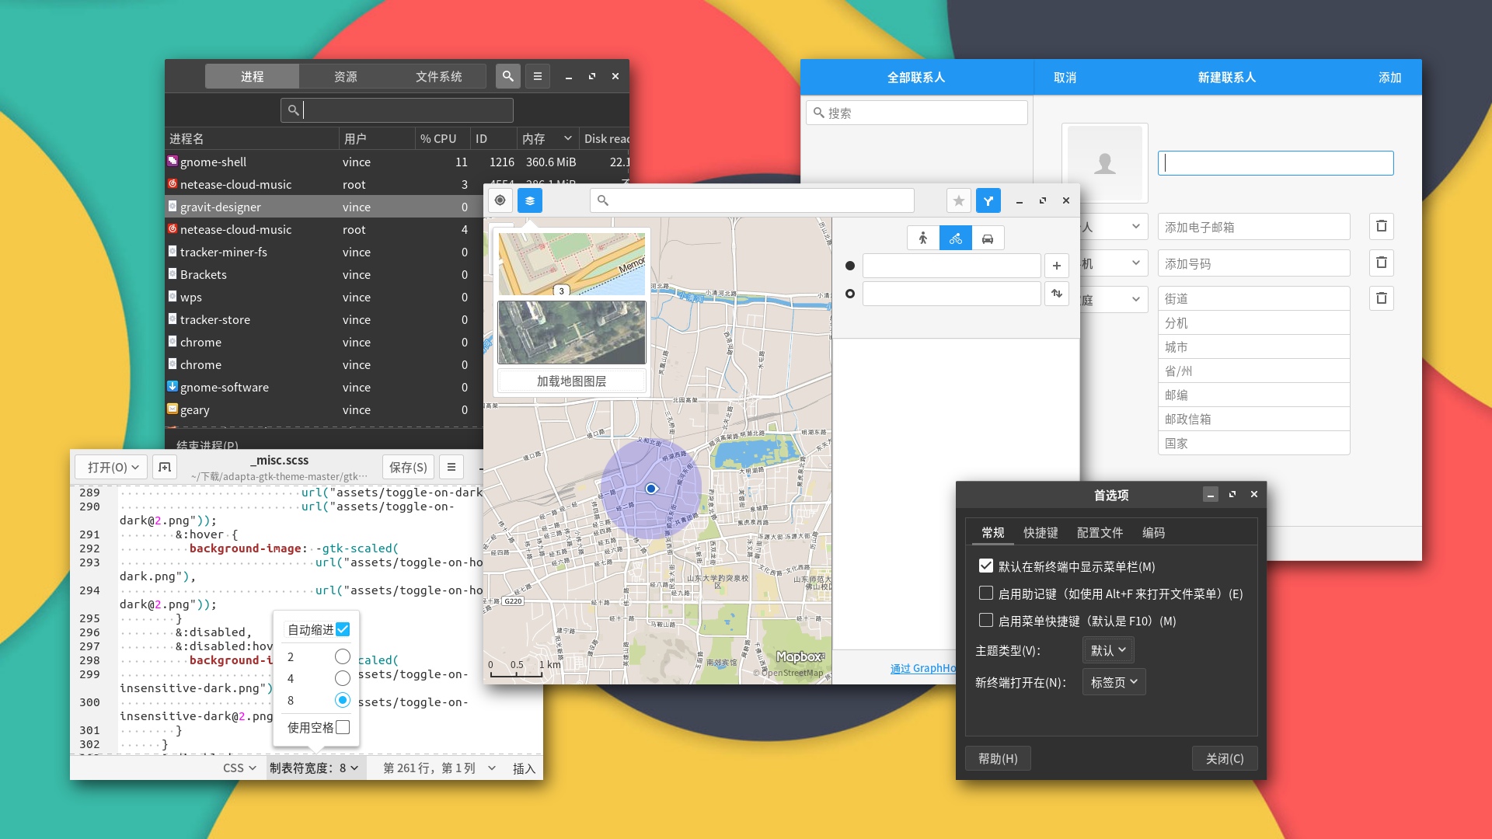This screenshot has width=1492, height=839.
Task: Delete the address row in Contacts
Action: pos(1382,298)
